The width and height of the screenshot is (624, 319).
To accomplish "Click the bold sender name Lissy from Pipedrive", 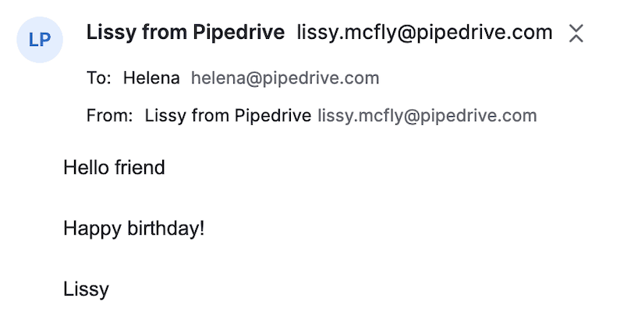I will (x=185, y=33).
